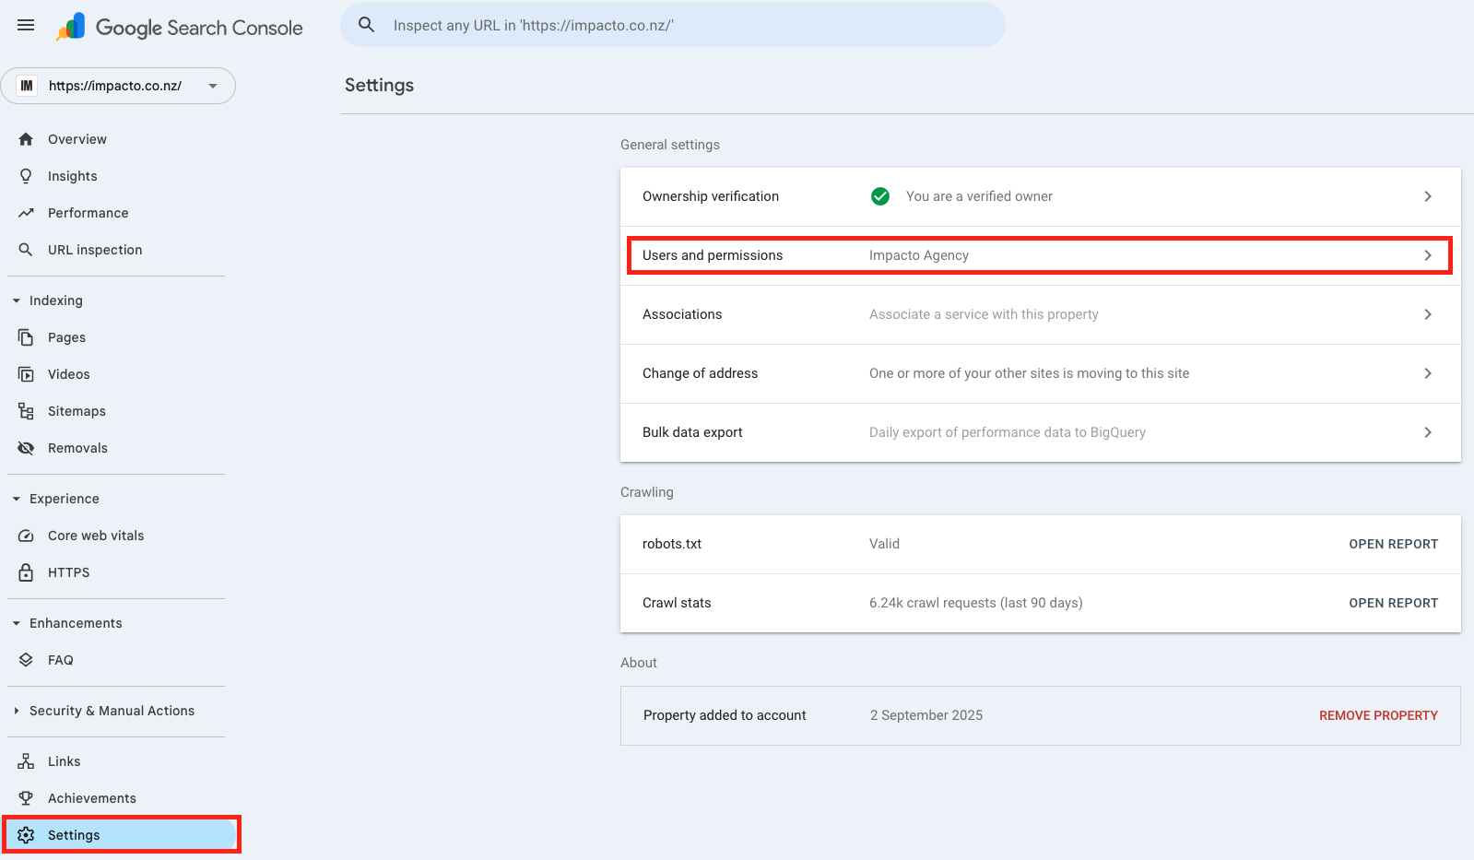Screen dimensions: 1474x860
Task: Collapse the Indexing section
Action: point(17,300)
